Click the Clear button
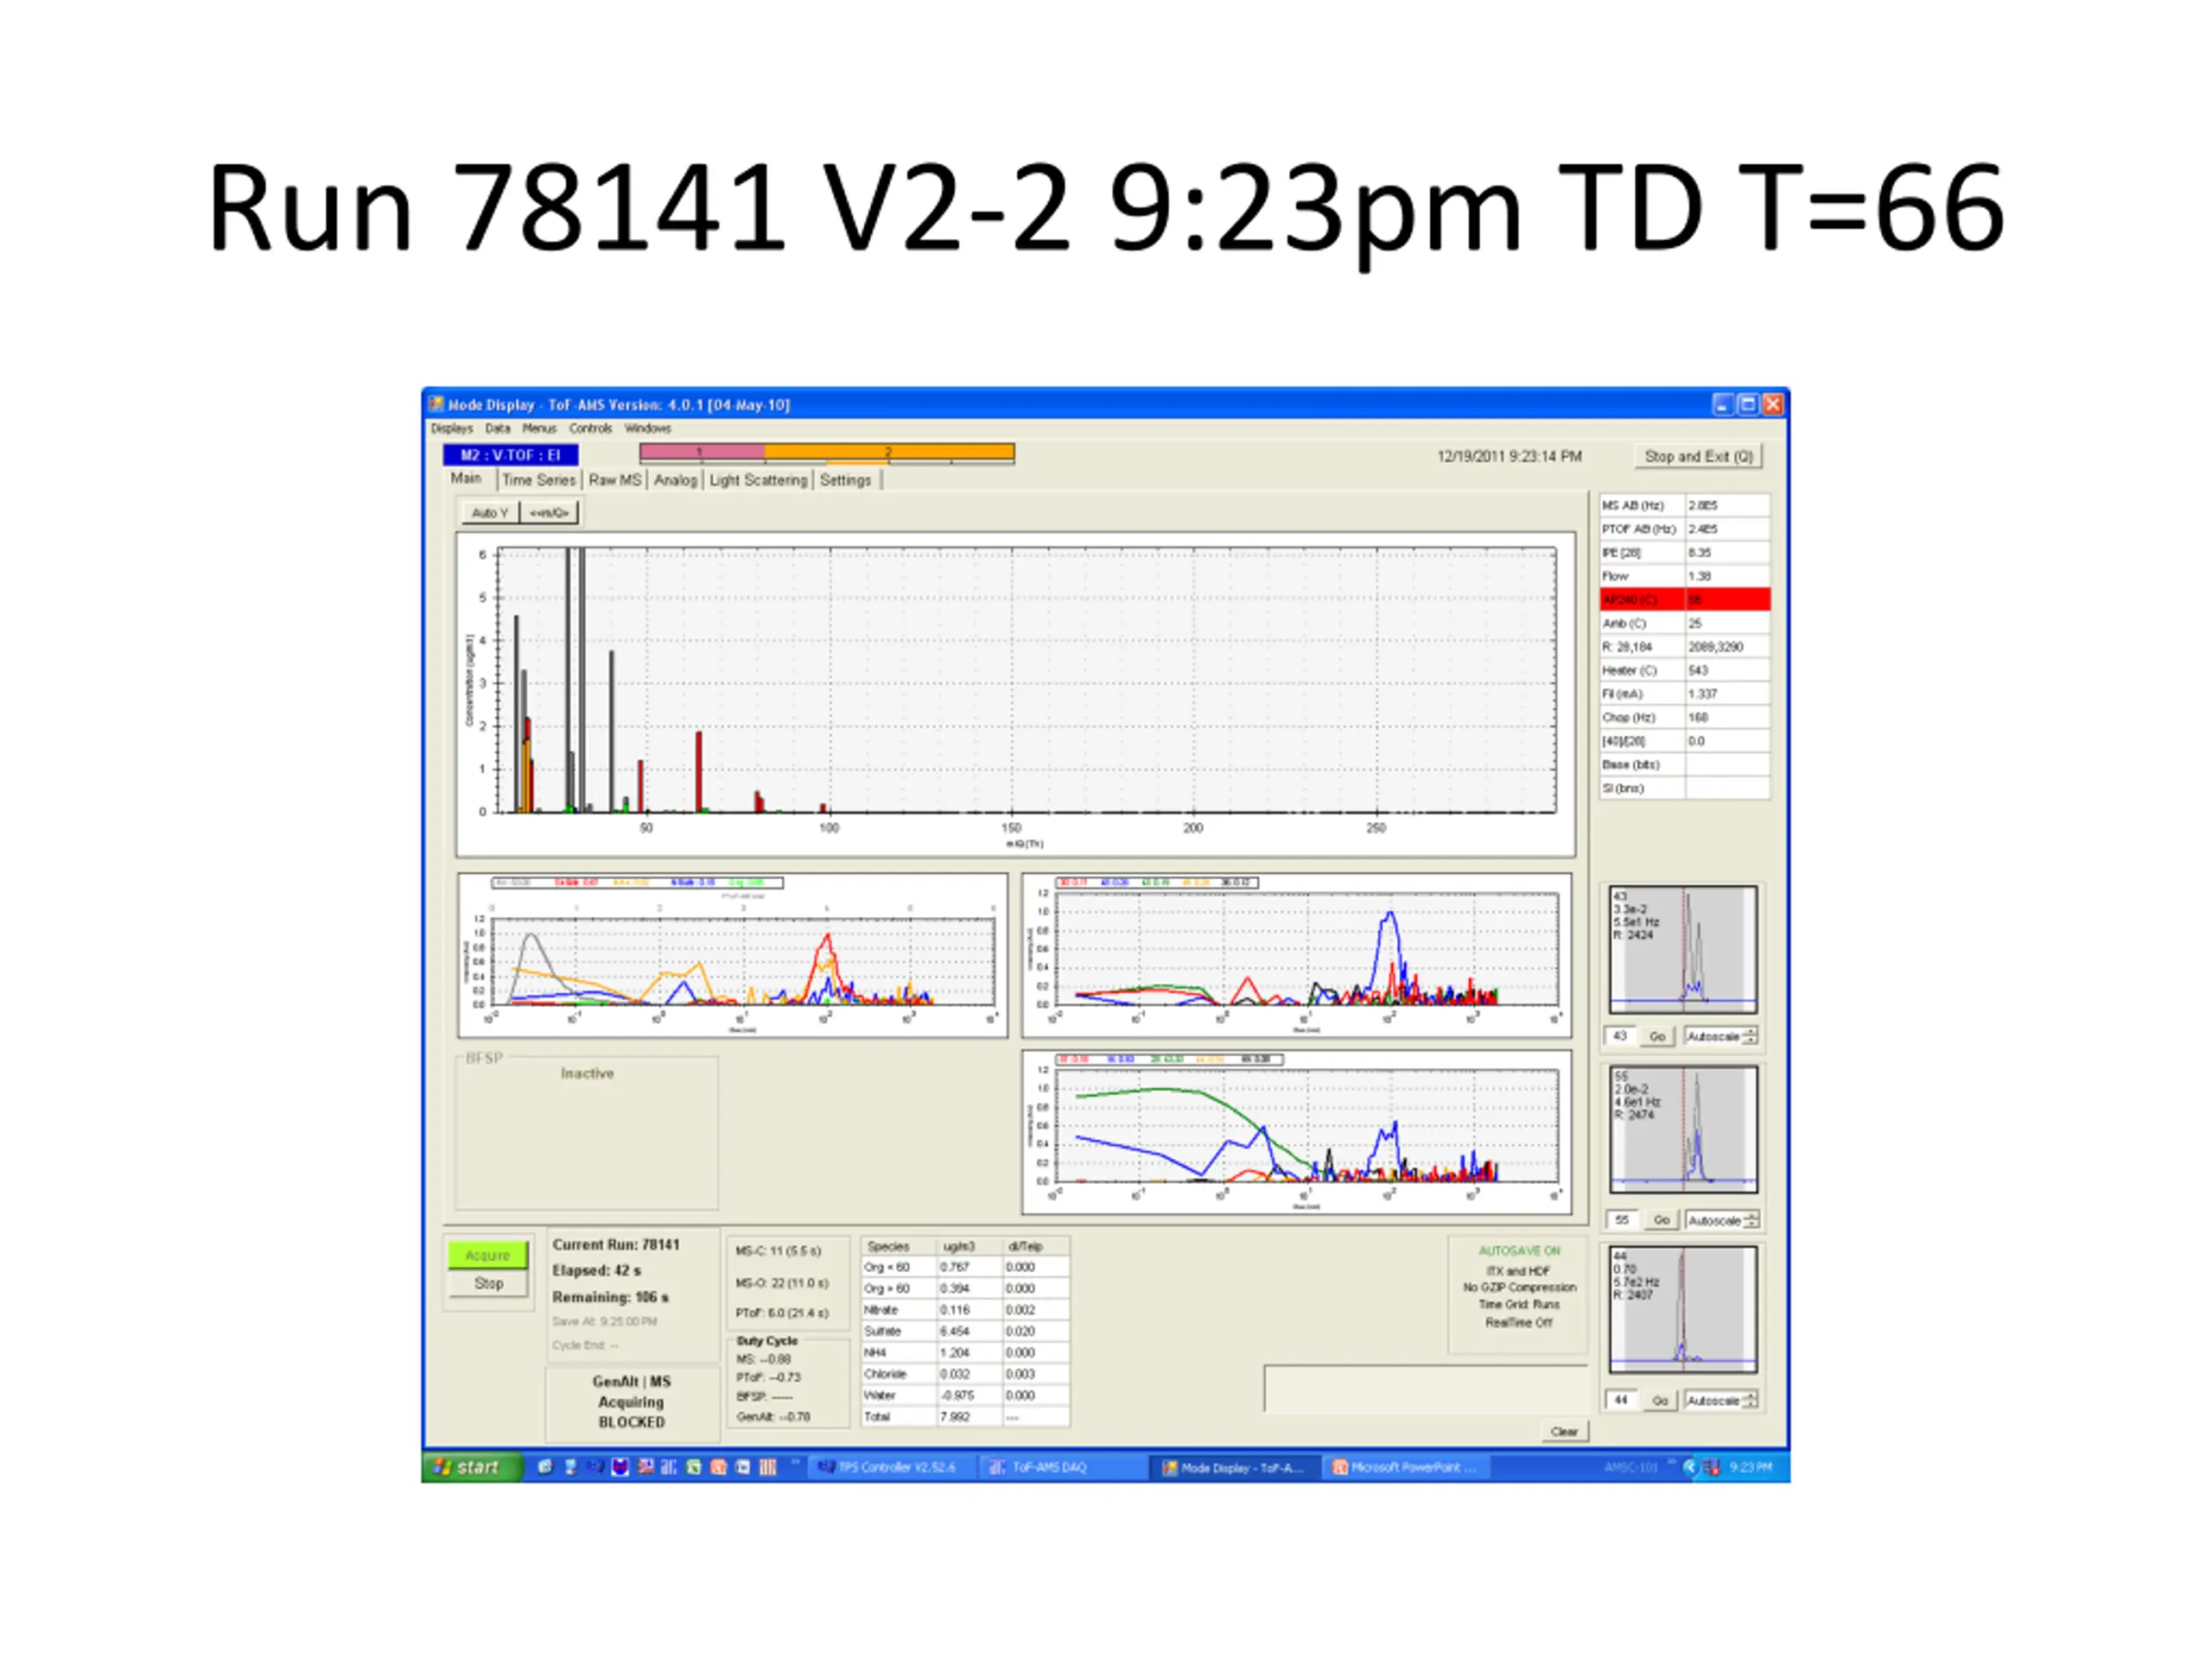This screenshot has height=1658, width=2212. [x=1564, y=1431]
